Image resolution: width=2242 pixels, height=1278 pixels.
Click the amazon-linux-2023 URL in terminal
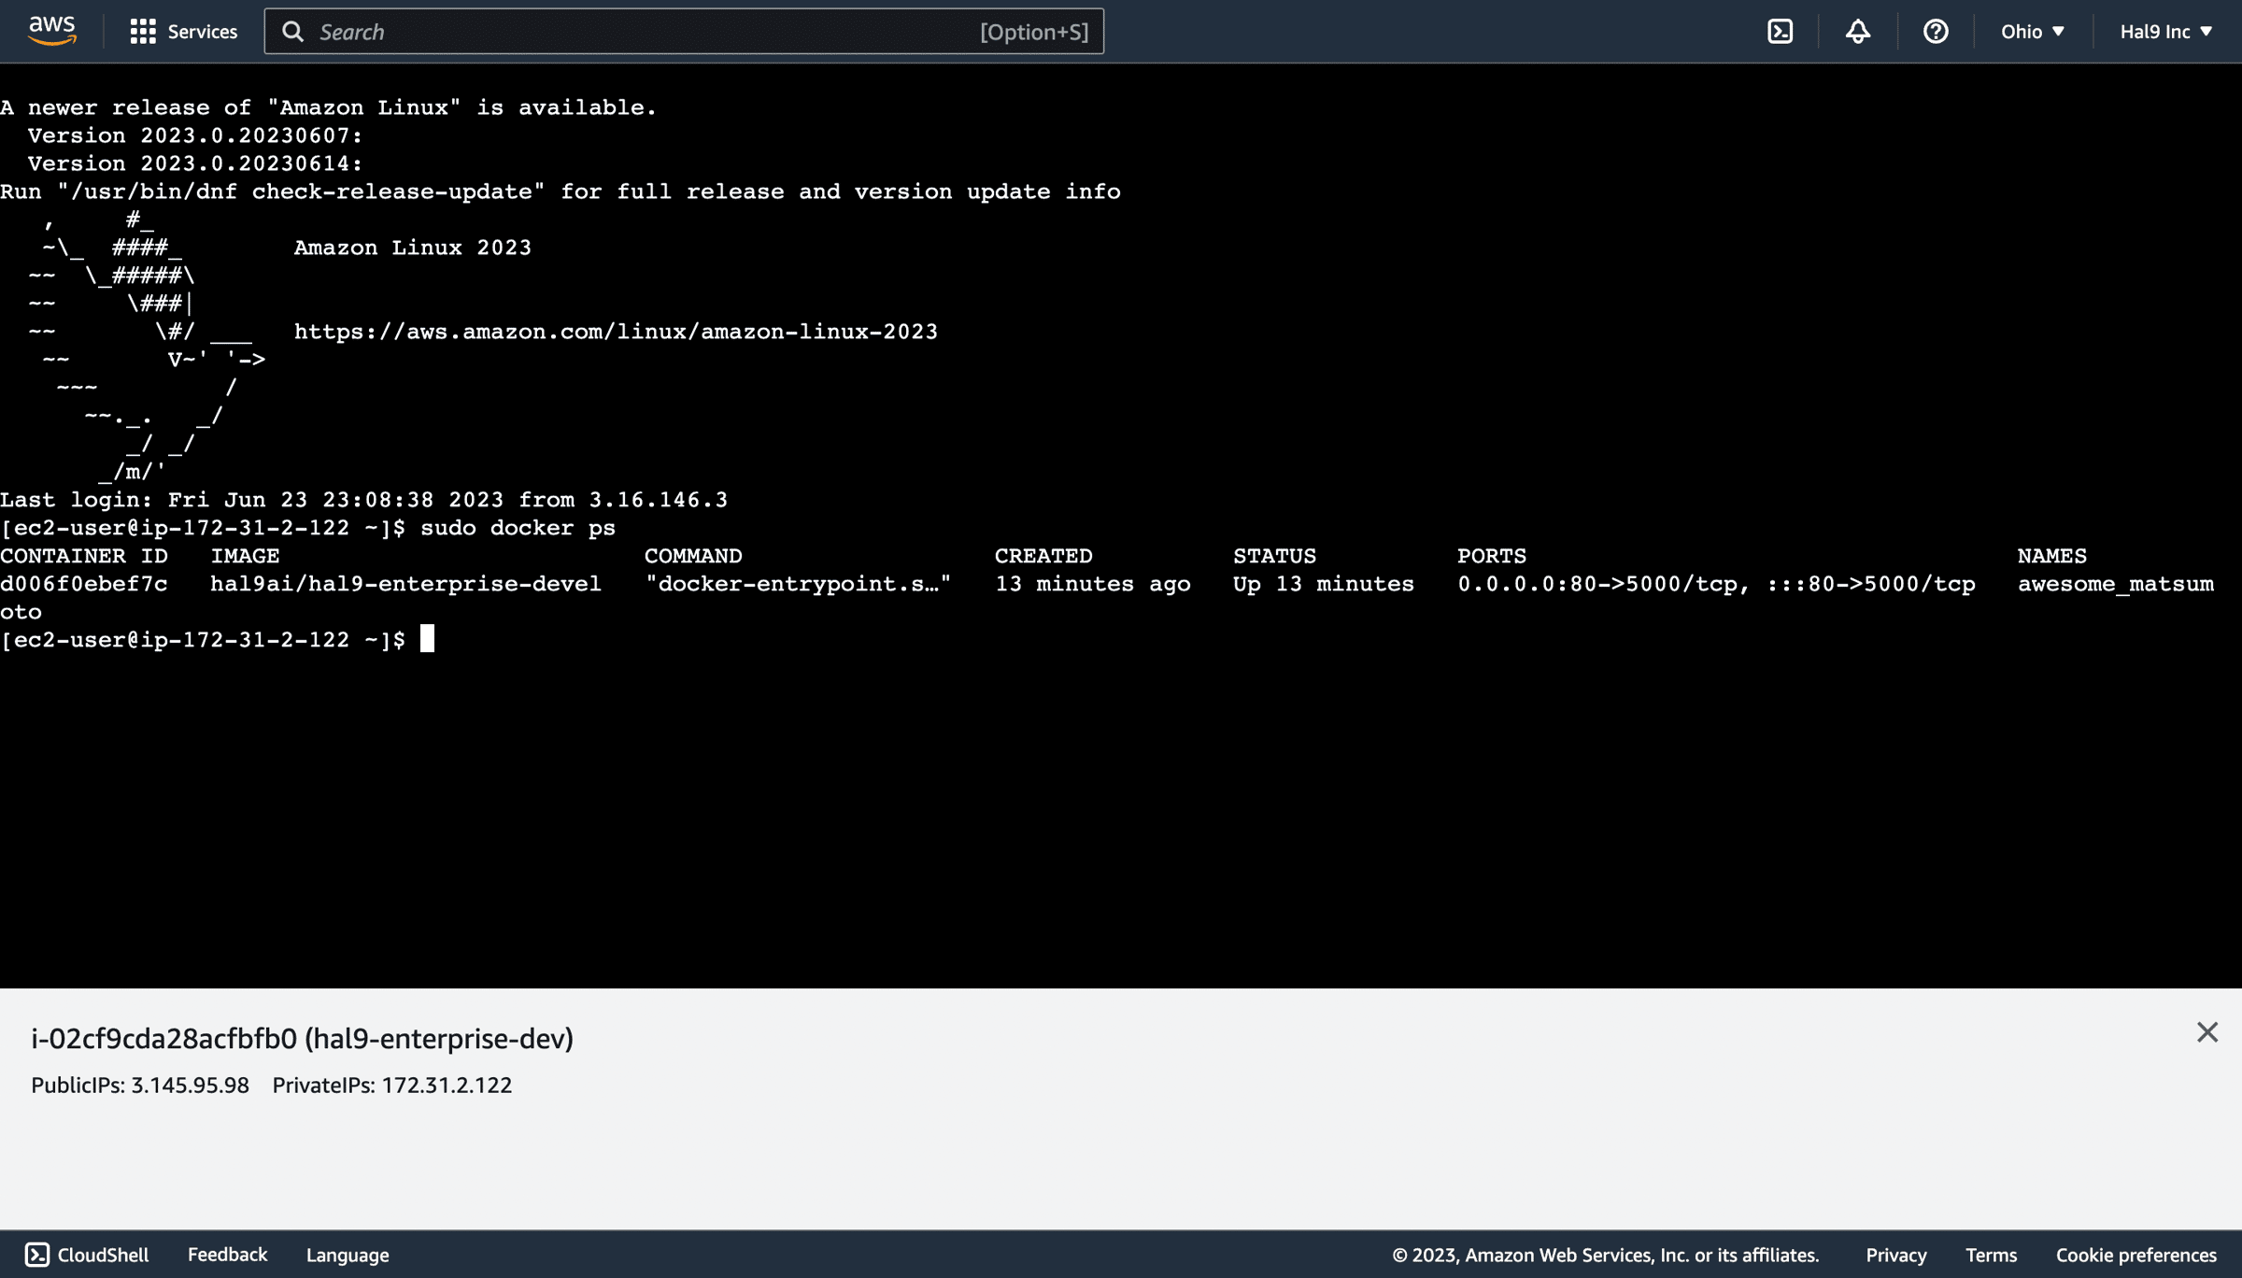click(616, 332)
